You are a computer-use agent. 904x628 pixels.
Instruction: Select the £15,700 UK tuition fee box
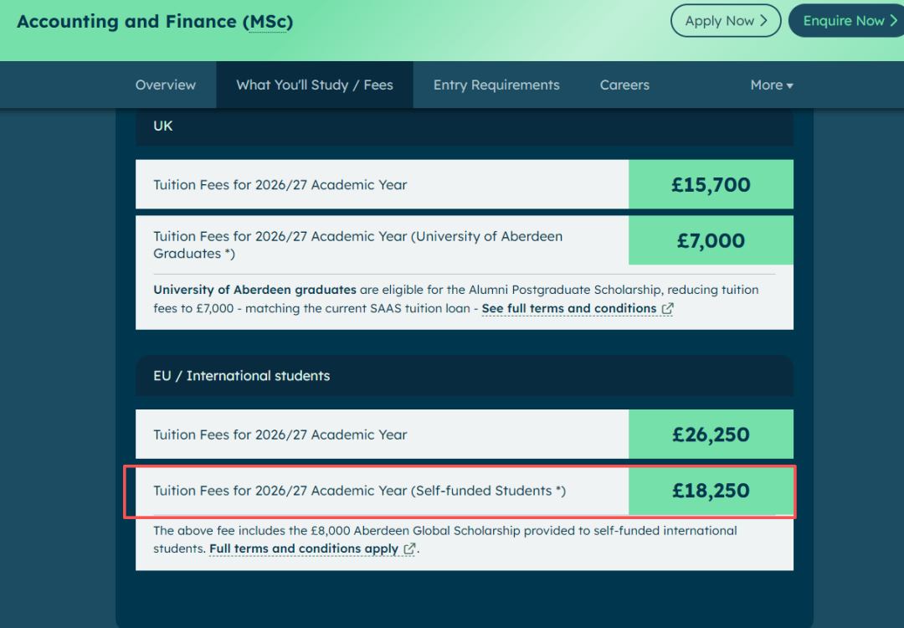711,184
